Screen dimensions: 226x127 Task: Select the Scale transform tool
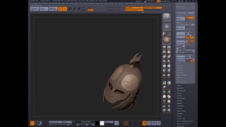pos(75,9)
